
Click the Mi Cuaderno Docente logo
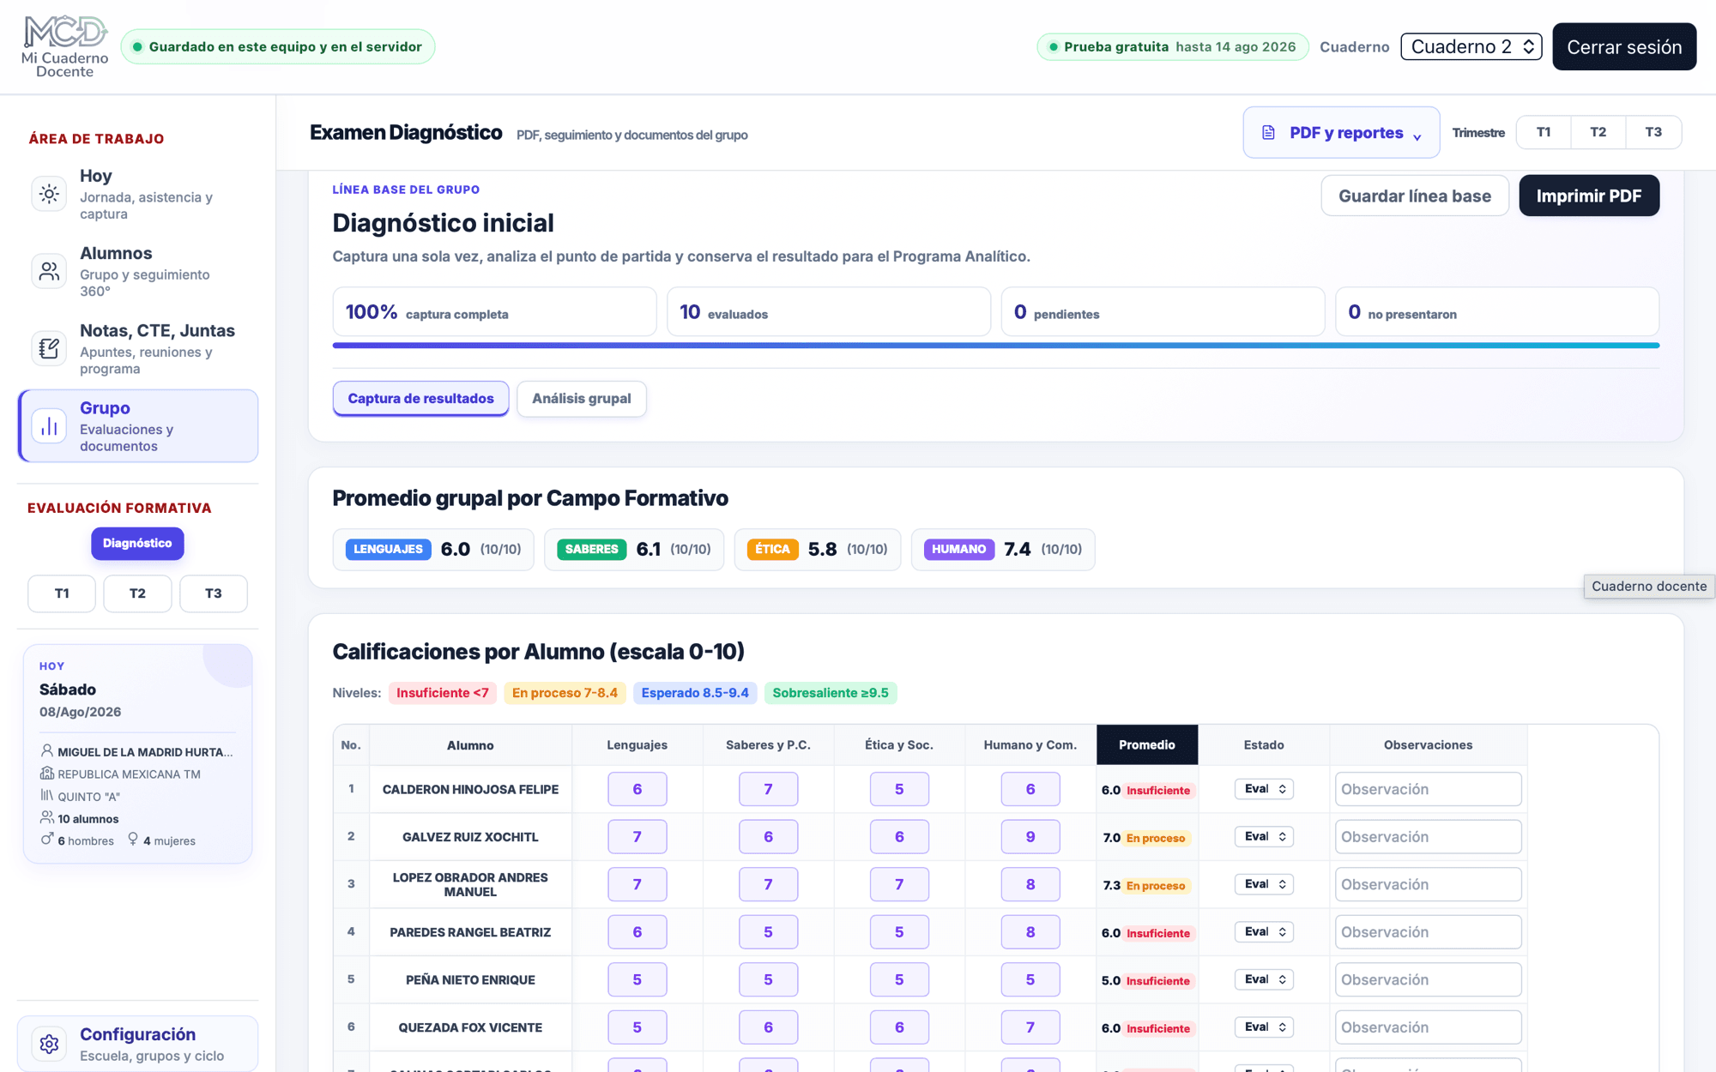[x=65, y=46]
